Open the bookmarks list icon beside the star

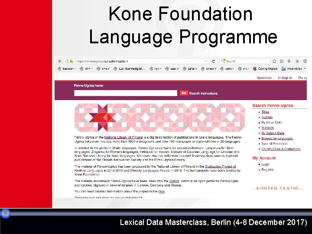282,61
